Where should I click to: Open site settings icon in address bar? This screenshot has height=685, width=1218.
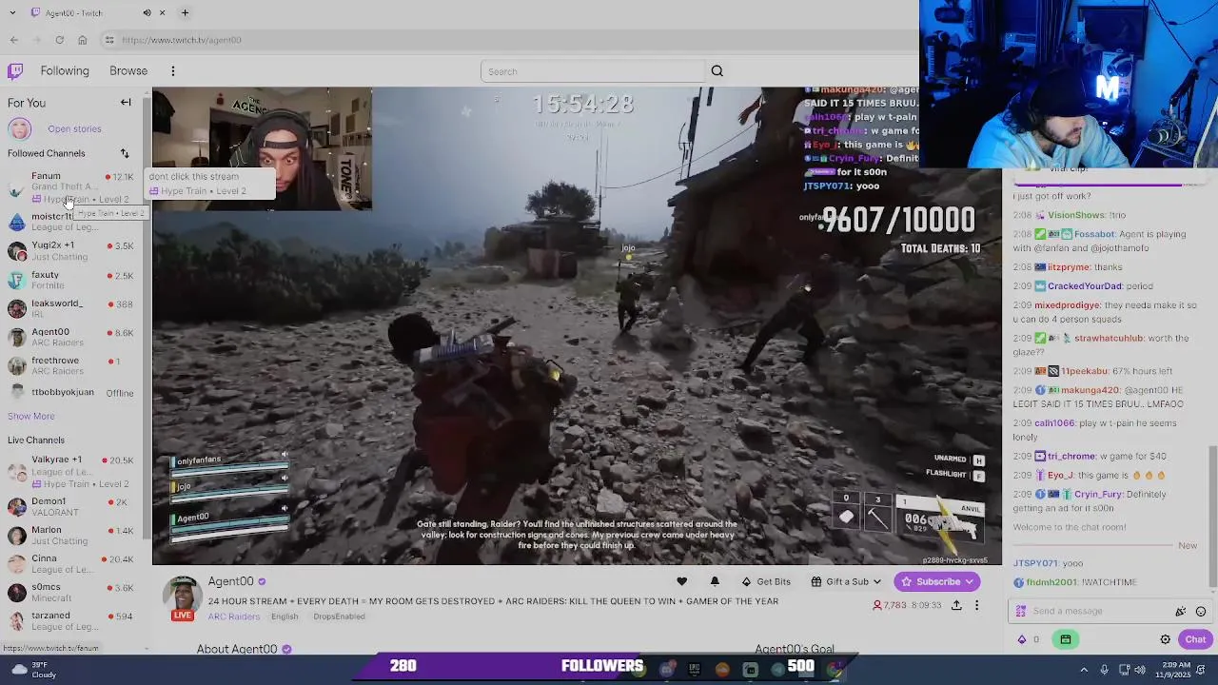tap(109, 40)
